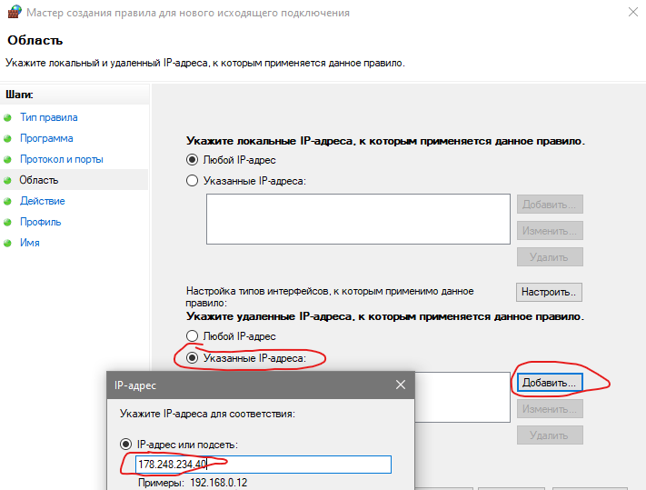Select the Область step
Screen dimensions: 646x490
pos(39,180)
